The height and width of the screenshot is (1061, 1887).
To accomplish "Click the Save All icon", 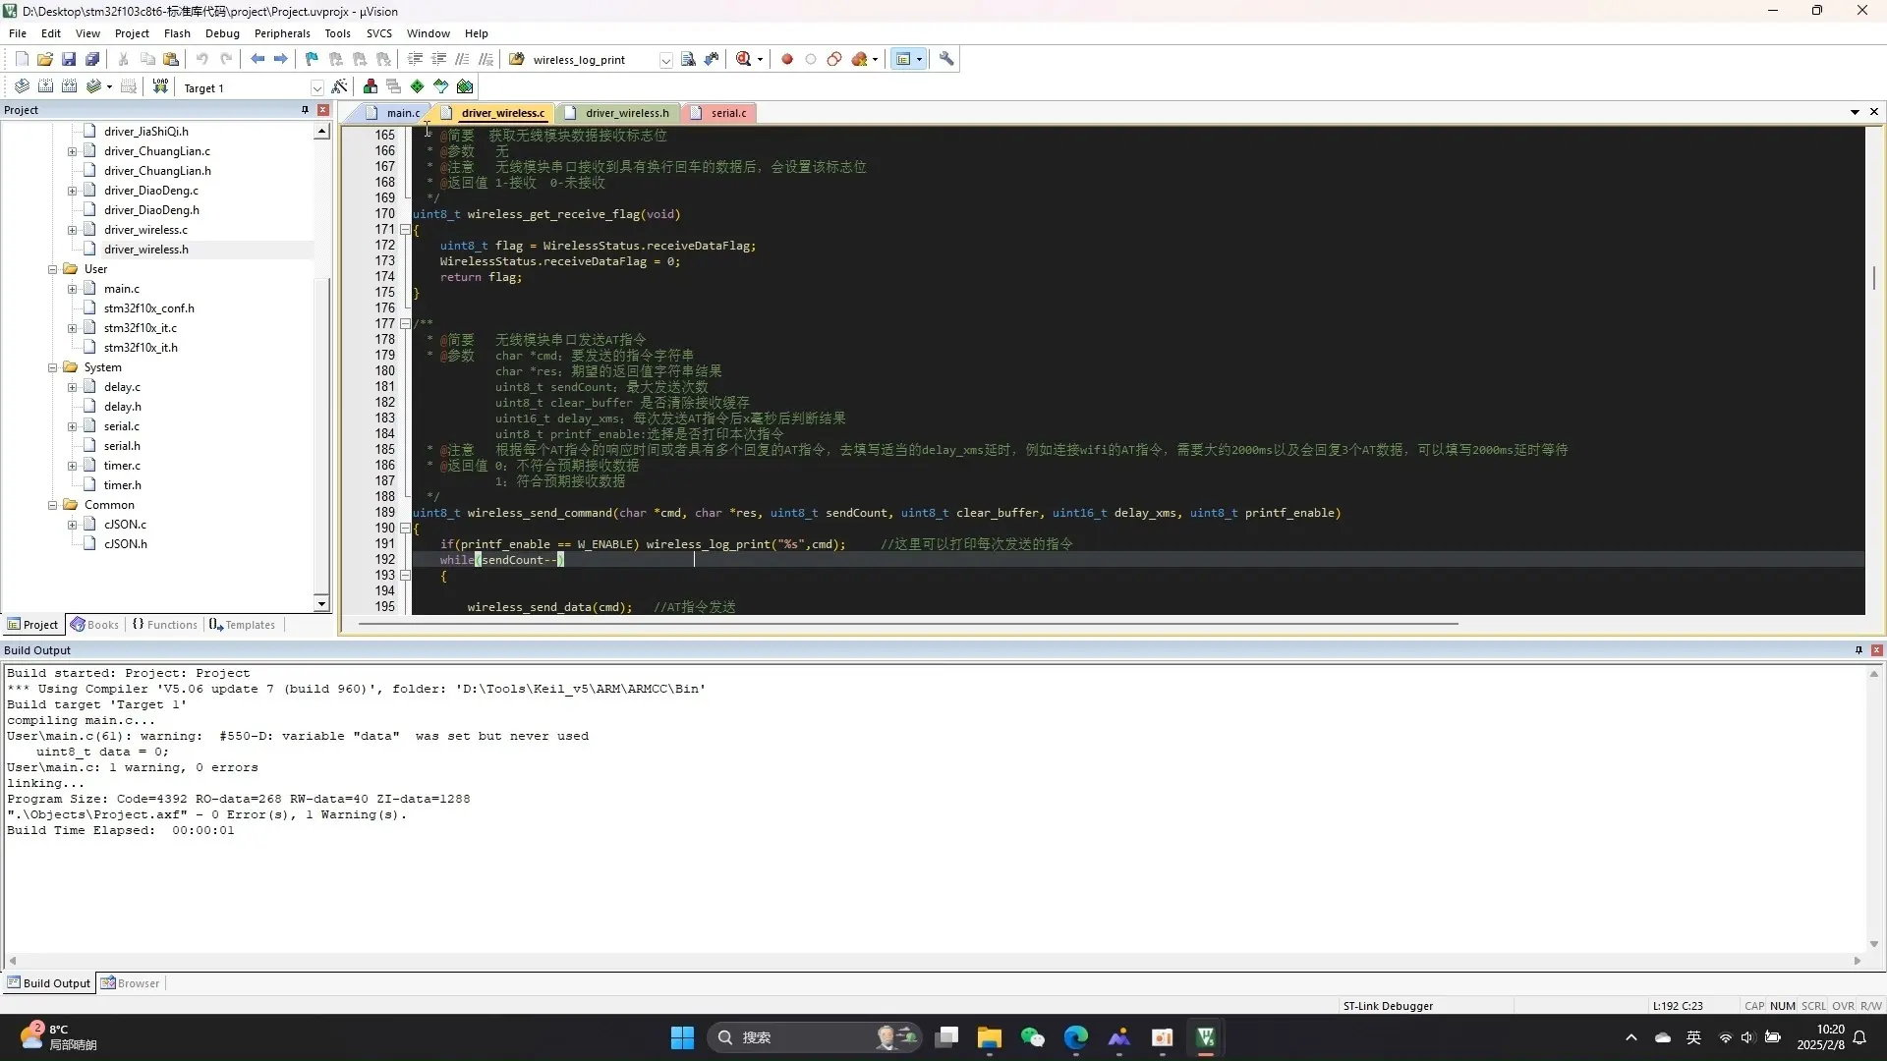I will click(92, 59).
